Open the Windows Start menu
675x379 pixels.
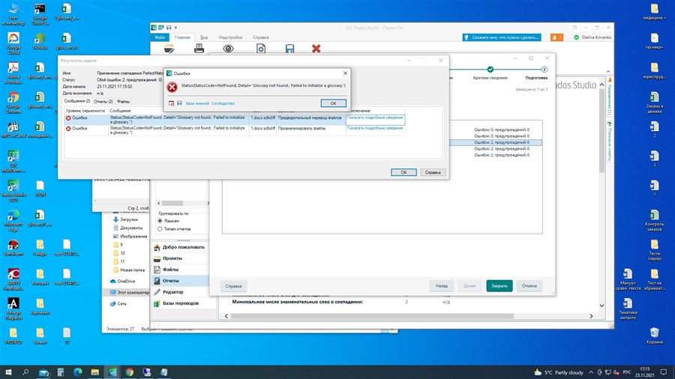pyautogui.click(x=8, y=372)
